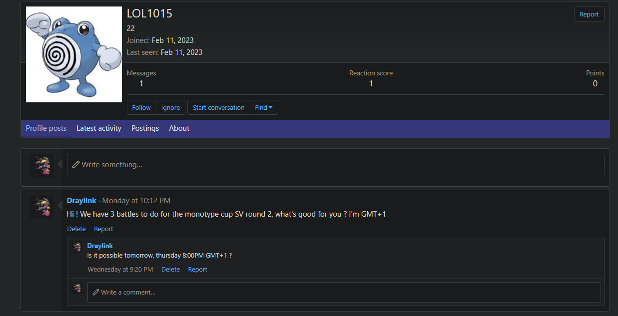
Task: Click the Write a comment input field
Action: point(344,292)
